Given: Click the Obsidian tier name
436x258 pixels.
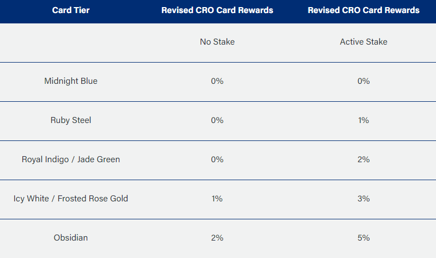Looking at the screenshot, I should coord(71,238).
